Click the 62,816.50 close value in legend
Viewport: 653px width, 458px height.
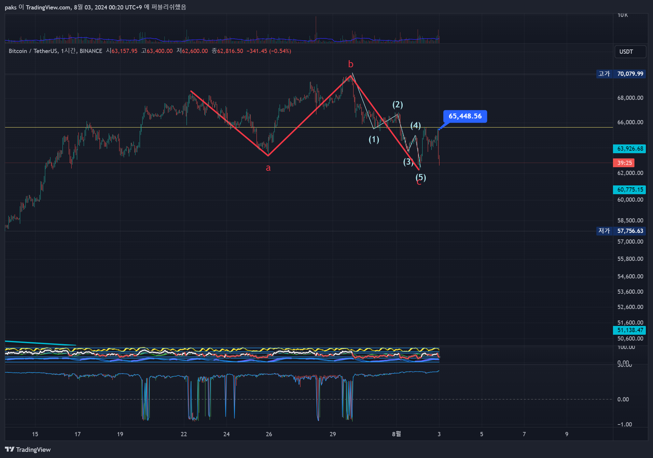(230, 51)
